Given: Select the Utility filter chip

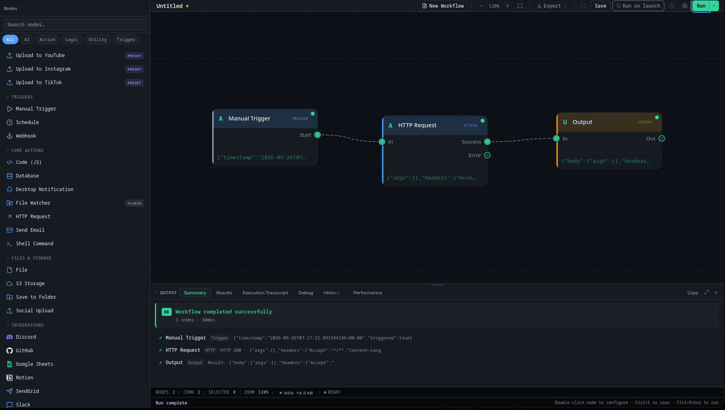Looking at the screenshot, I should 98,39.
